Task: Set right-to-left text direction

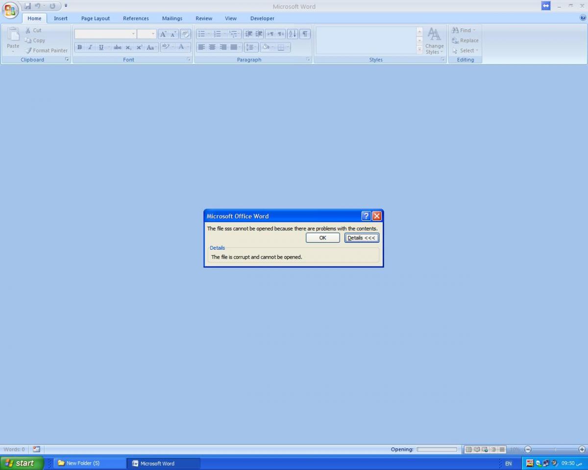Action: [281, 34]
